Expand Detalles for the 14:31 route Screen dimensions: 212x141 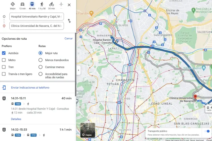(16, 119)
